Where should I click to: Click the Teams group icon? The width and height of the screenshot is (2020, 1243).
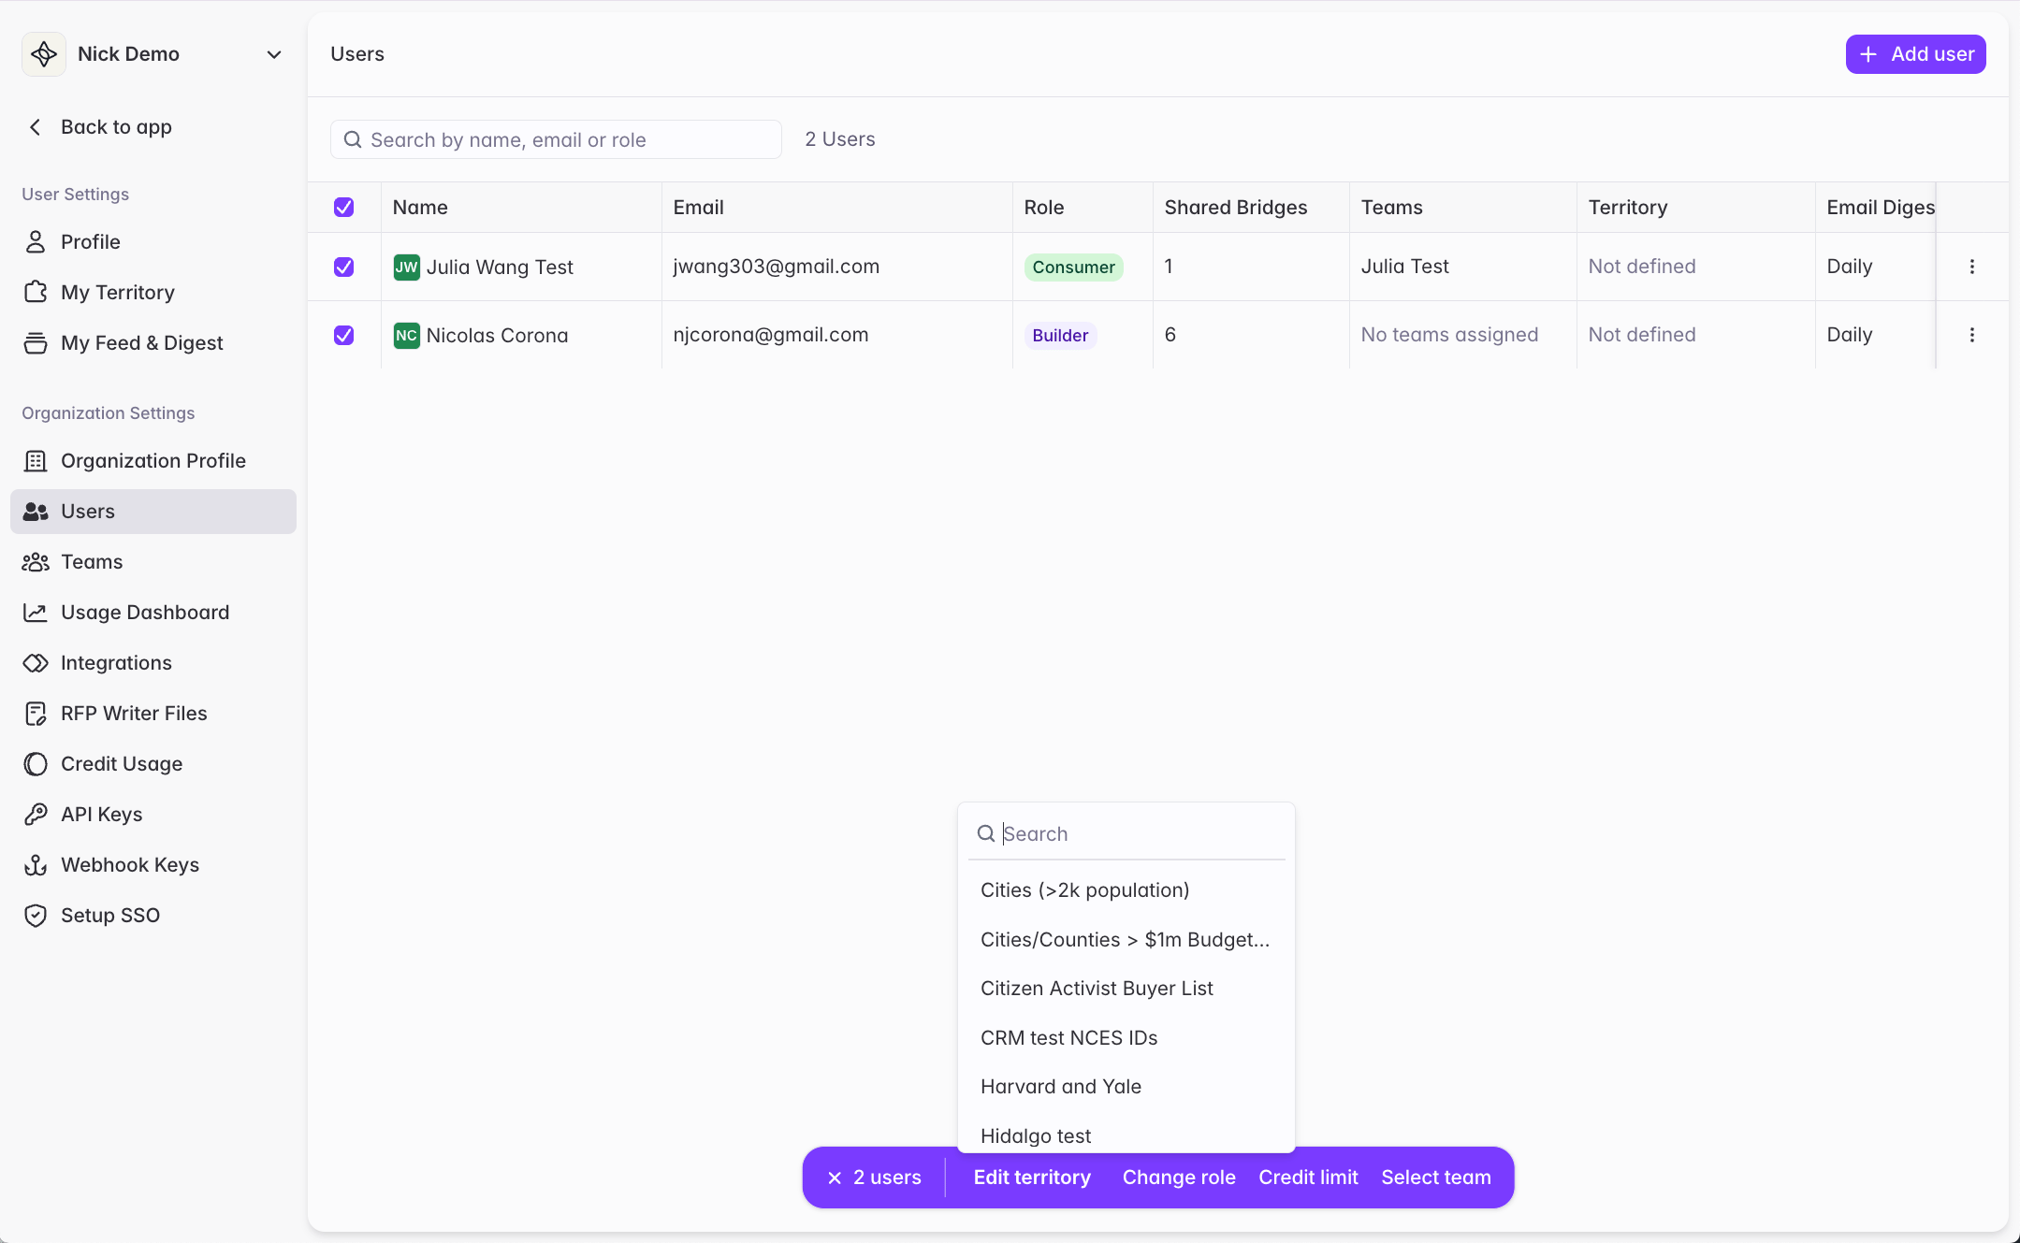(36, 562)
